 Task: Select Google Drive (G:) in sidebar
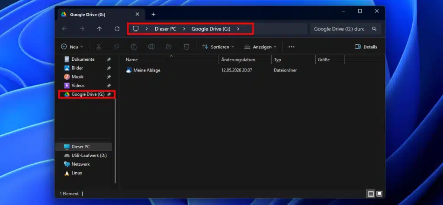tap(88, 94)
